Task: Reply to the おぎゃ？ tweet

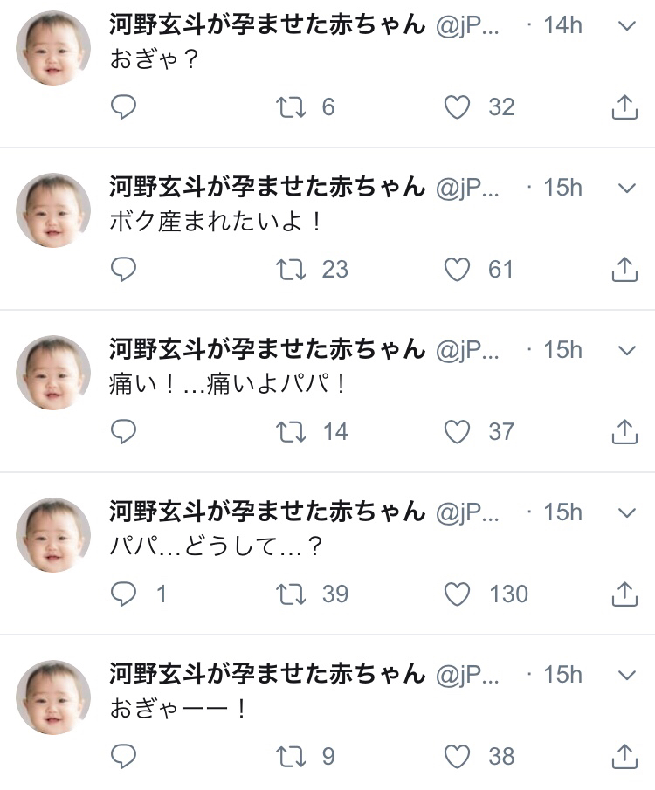Action: pyautogui.click(x=124, y=106)
